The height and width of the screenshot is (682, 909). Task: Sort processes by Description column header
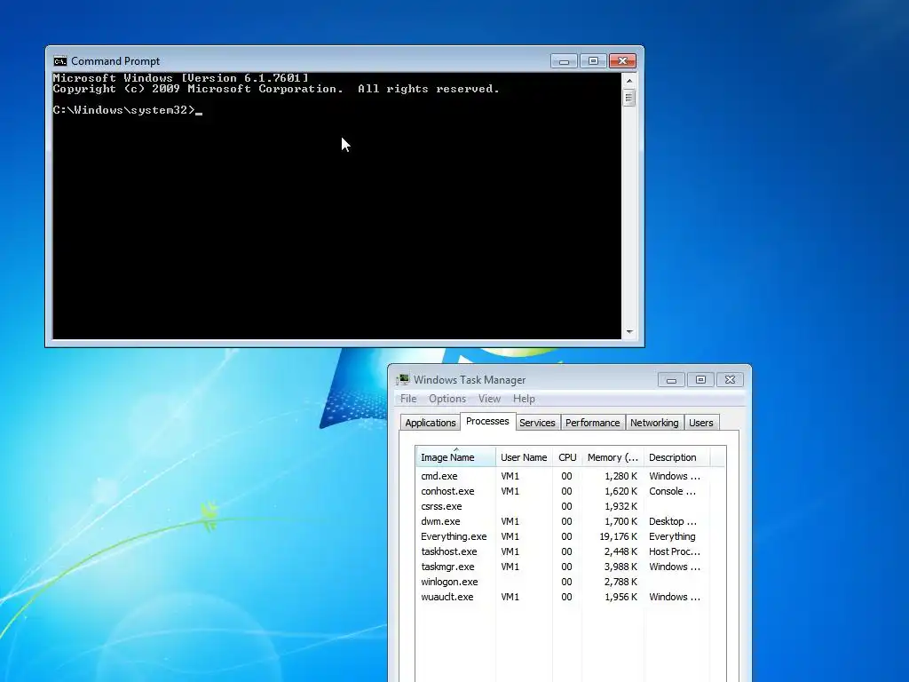click(x=676, y=457)
